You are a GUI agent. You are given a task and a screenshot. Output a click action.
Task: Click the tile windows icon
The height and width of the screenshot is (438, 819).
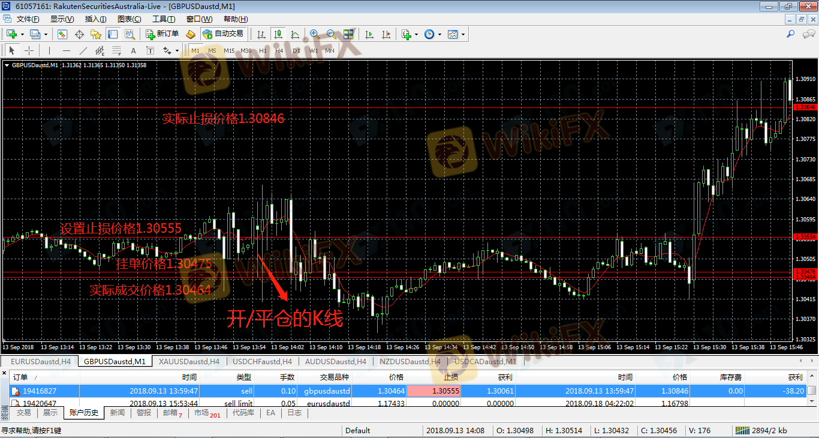coord(348,34)
